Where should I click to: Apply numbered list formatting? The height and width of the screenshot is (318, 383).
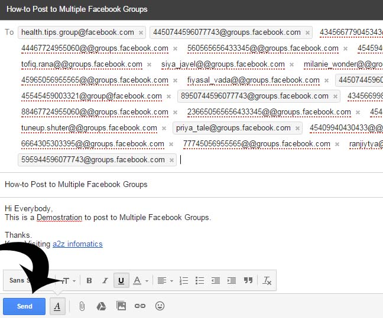(x=184, y=281)
